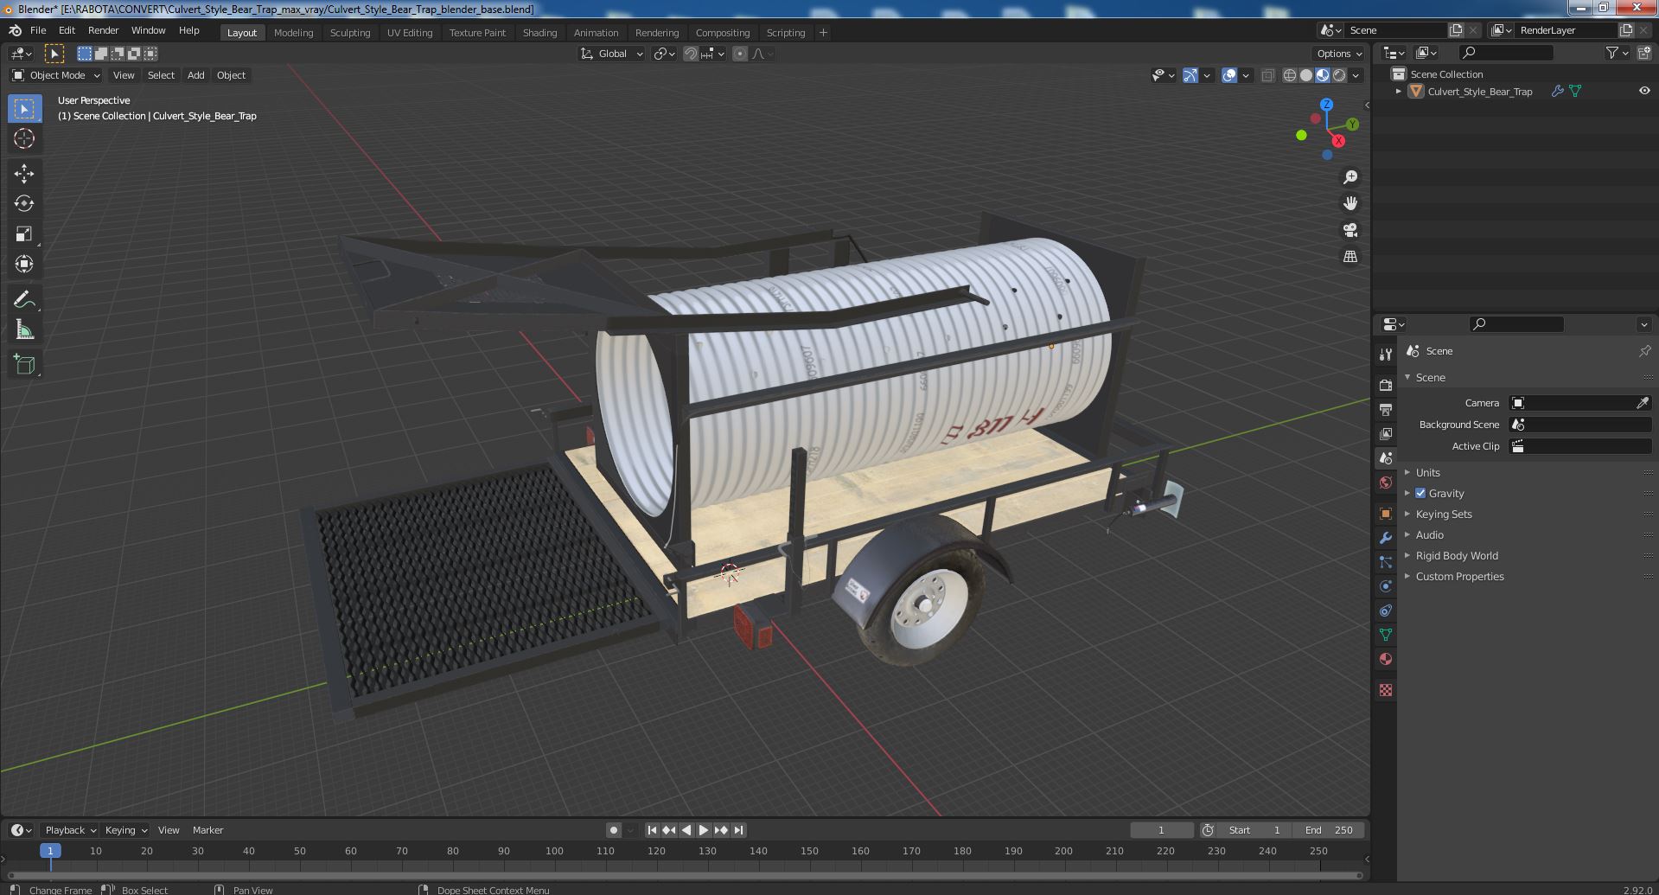Open the Output properties tab

(1386, 409)
